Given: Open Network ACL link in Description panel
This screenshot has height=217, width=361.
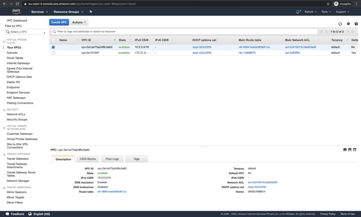Looking at the screenshot, I should click(262, 182).
